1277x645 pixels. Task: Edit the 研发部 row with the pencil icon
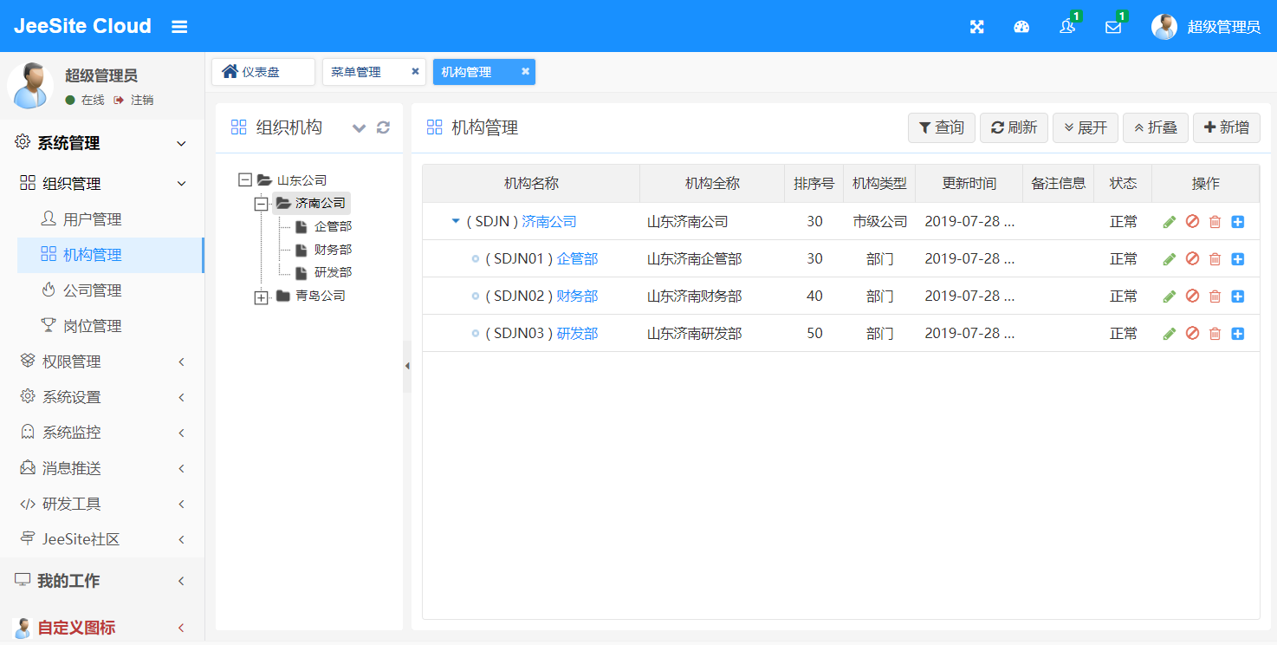tap(1170, 334)
